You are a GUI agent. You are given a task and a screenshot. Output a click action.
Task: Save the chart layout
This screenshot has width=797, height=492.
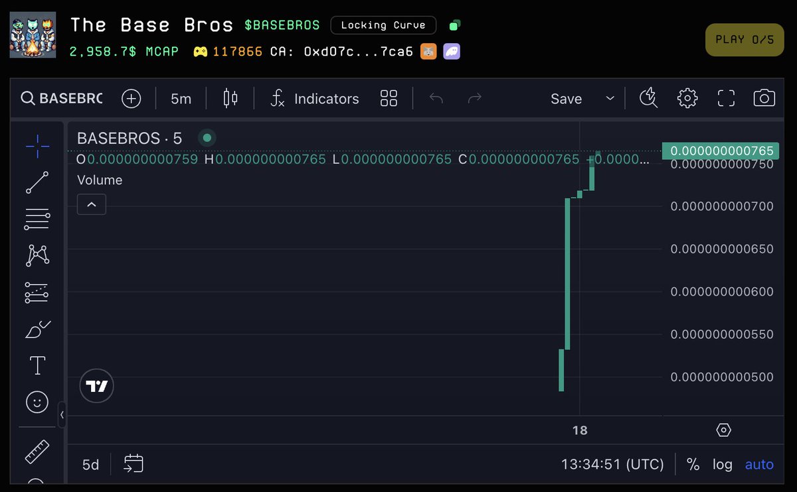pyautogui.click(x=567, y=99)
